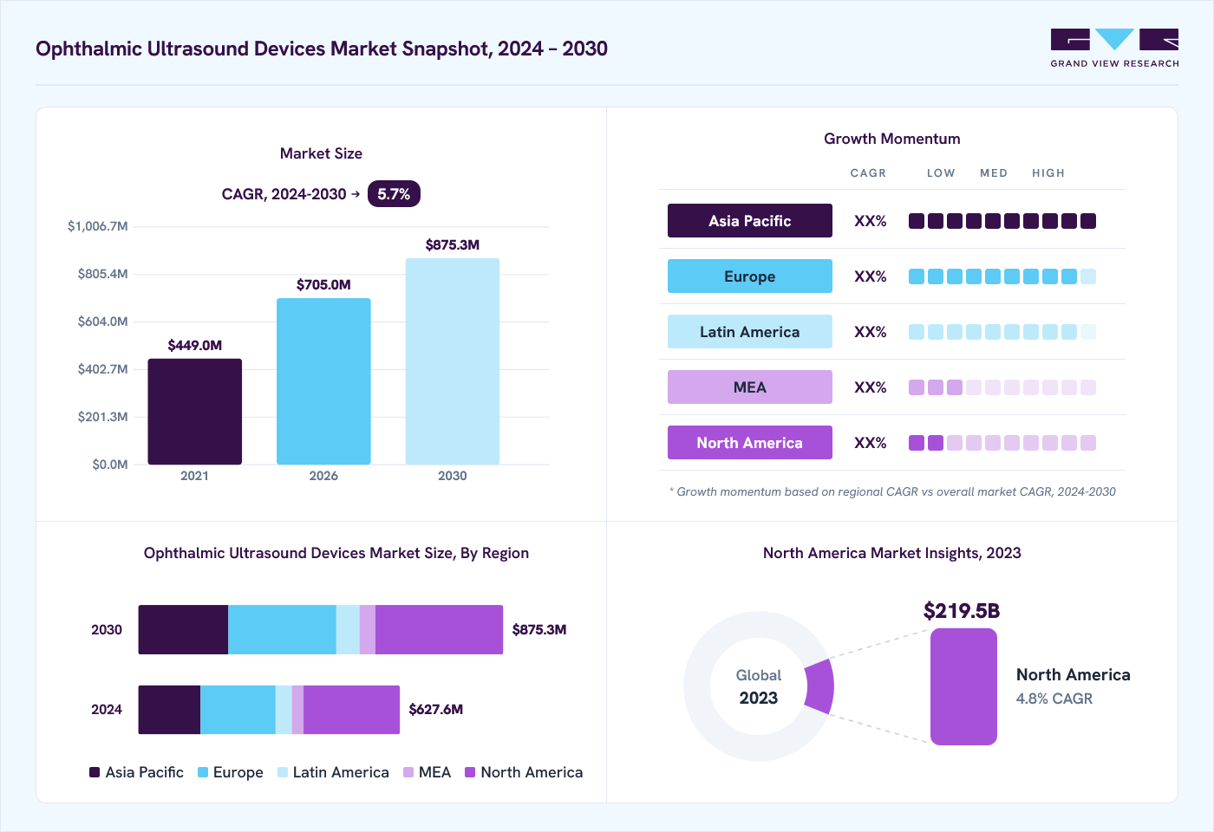The width and height of the screenshot is (1214, 832).
Task: Click the North America legend color swatch
Action: pyautogui.click(x=470, y=772)
